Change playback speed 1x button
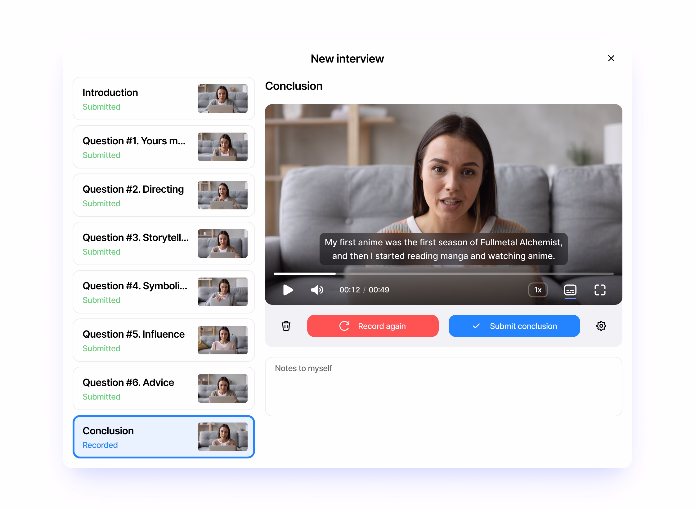 pos(538,290)
